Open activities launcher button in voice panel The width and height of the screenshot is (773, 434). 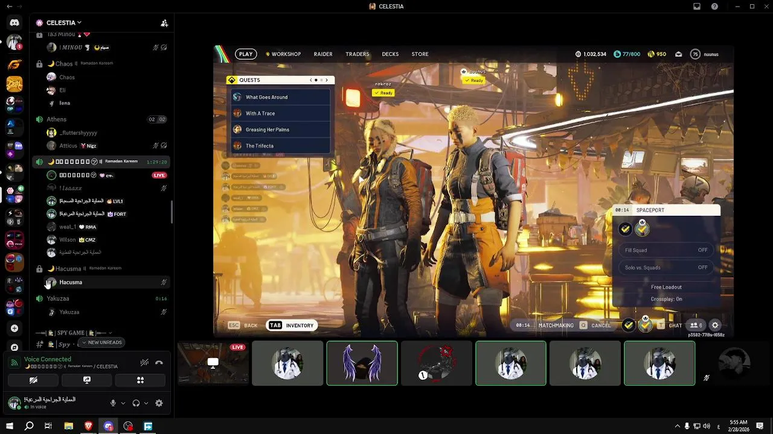click(x=140, y=380)
